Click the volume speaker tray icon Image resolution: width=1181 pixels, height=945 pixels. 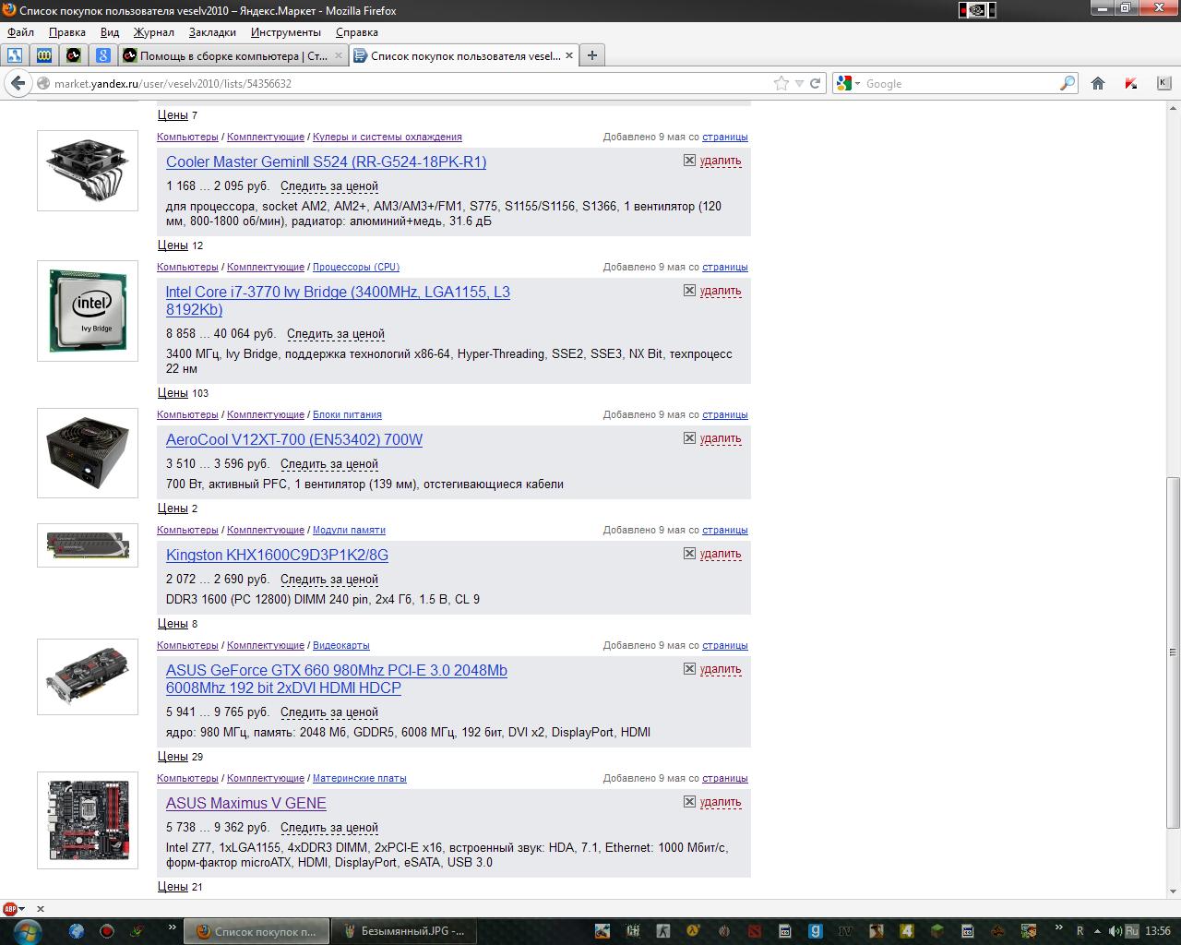tap(1115, 931)
